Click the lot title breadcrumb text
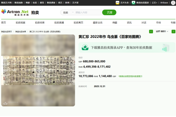The height and width of the screenshot is (117, 176). point(45,32)
